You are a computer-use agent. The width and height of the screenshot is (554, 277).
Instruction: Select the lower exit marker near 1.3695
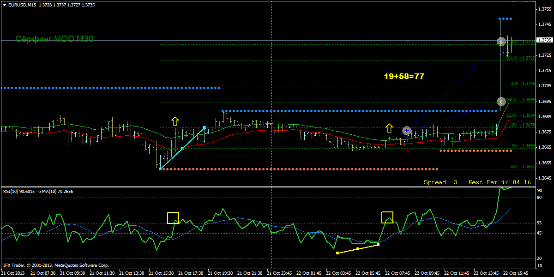pyautogui.click(x=501, y=101)
